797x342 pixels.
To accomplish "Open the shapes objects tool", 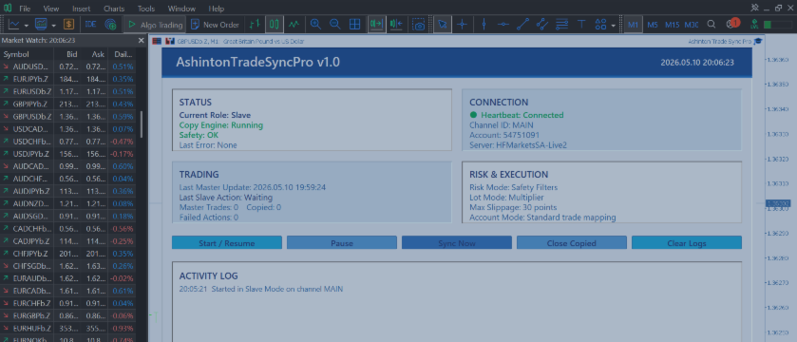I will pos(600,24).
